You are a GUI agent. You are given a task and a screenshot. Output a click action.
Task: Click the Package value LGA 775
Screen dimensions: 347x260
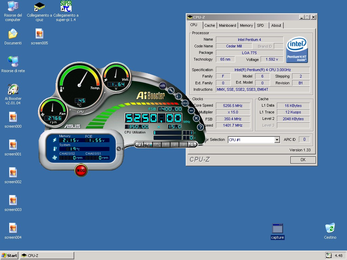pyautogui.click(x=249, y=53)
